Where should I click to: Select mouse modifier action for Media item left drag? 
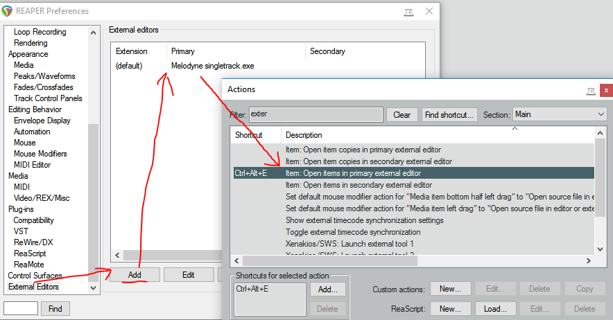[x=440, y=208]
